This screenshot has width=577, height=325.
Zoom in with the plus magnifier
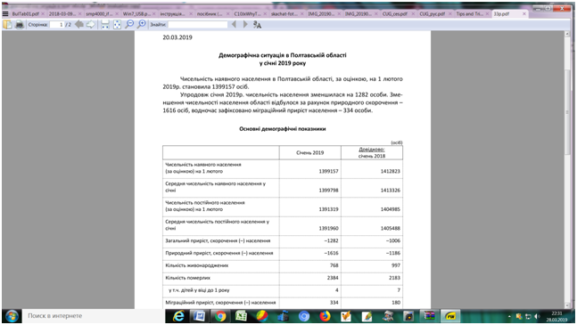pos(141,25)
